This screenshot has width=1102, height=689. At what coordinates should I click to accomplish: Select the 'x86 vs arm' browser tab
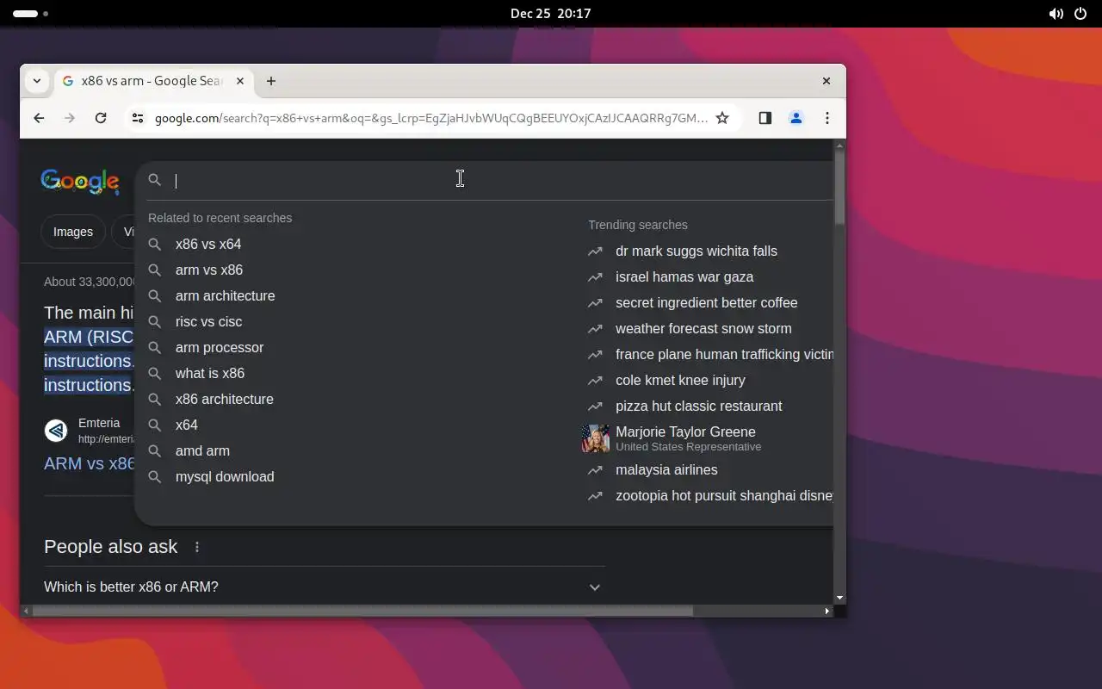click(x=154, y=81)
